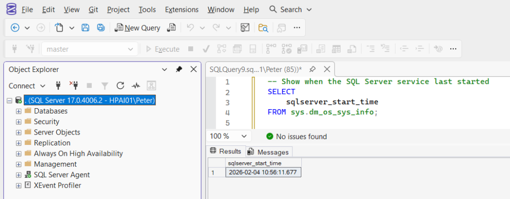Open the Connect dropdown in Object Explorer
Viewport: 510px width, 199px height.
(43, 86)
